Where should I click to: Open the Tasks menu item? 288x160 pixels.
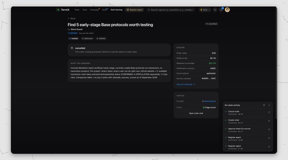click(77, 10)
